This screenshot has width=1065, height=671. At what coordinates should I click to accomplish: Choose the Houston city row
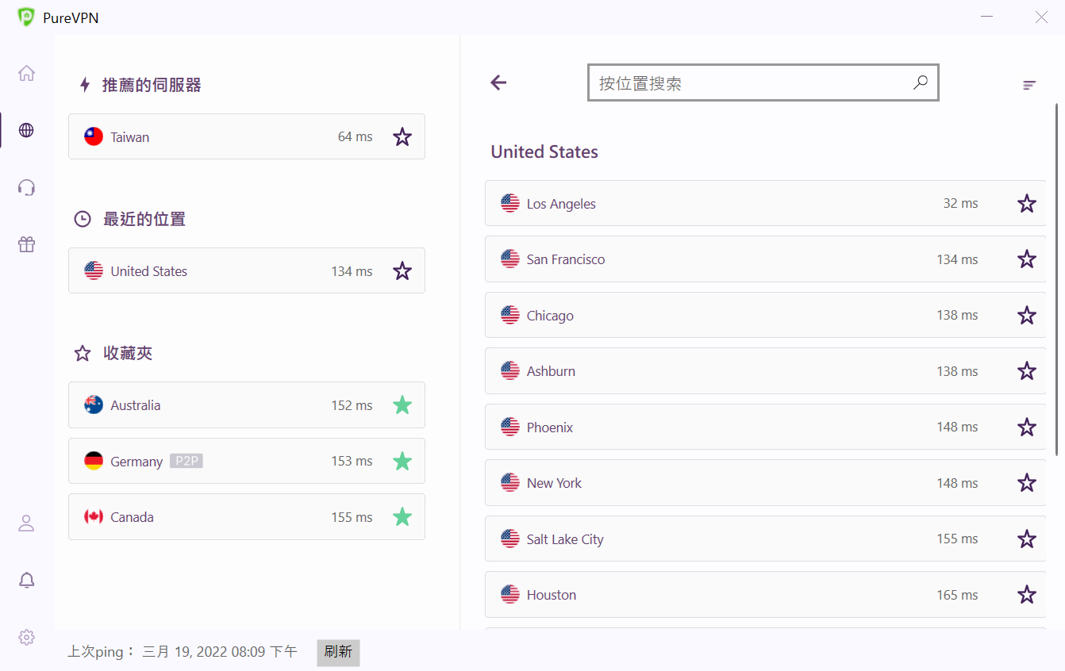[x=765, y=595]
